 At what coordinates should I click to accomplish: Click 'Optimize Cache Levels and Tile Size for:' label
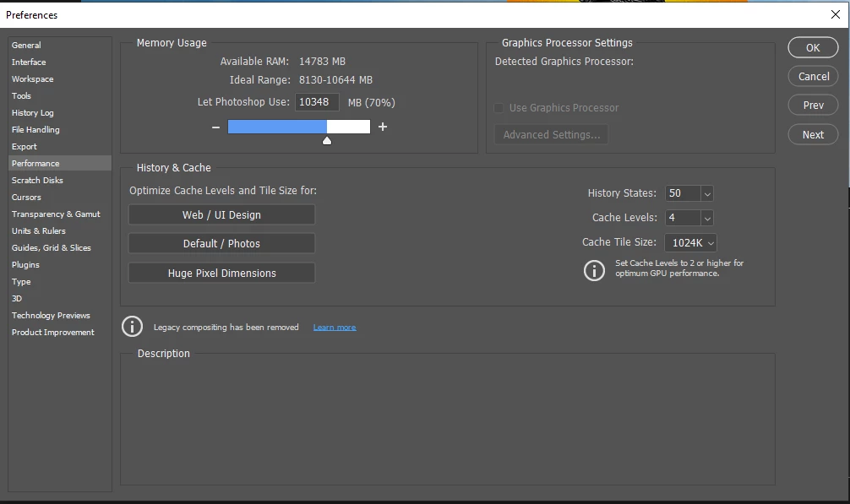(223, 191)
